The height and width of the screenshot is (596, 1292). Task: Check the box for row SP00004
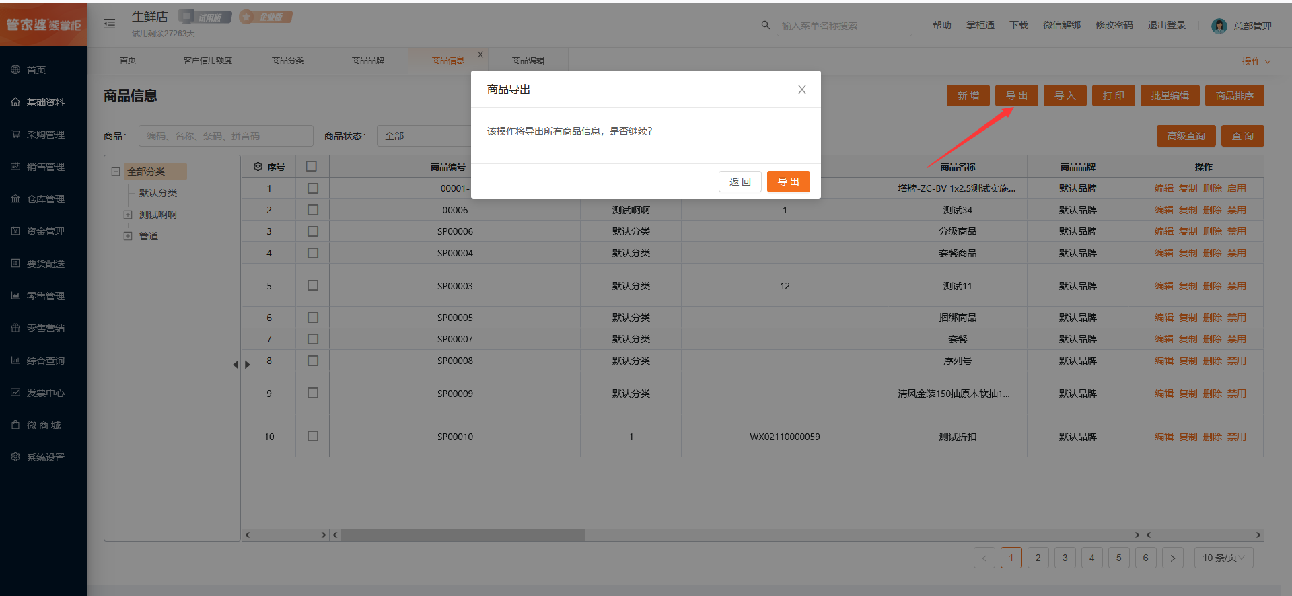313,253
